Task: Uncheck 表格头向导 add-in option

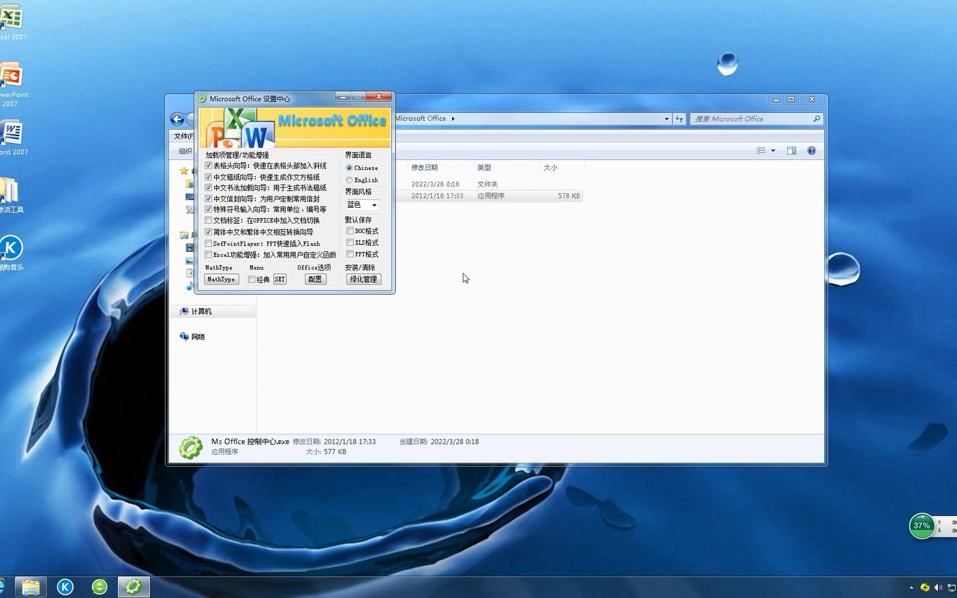Action: coord(209,166)
